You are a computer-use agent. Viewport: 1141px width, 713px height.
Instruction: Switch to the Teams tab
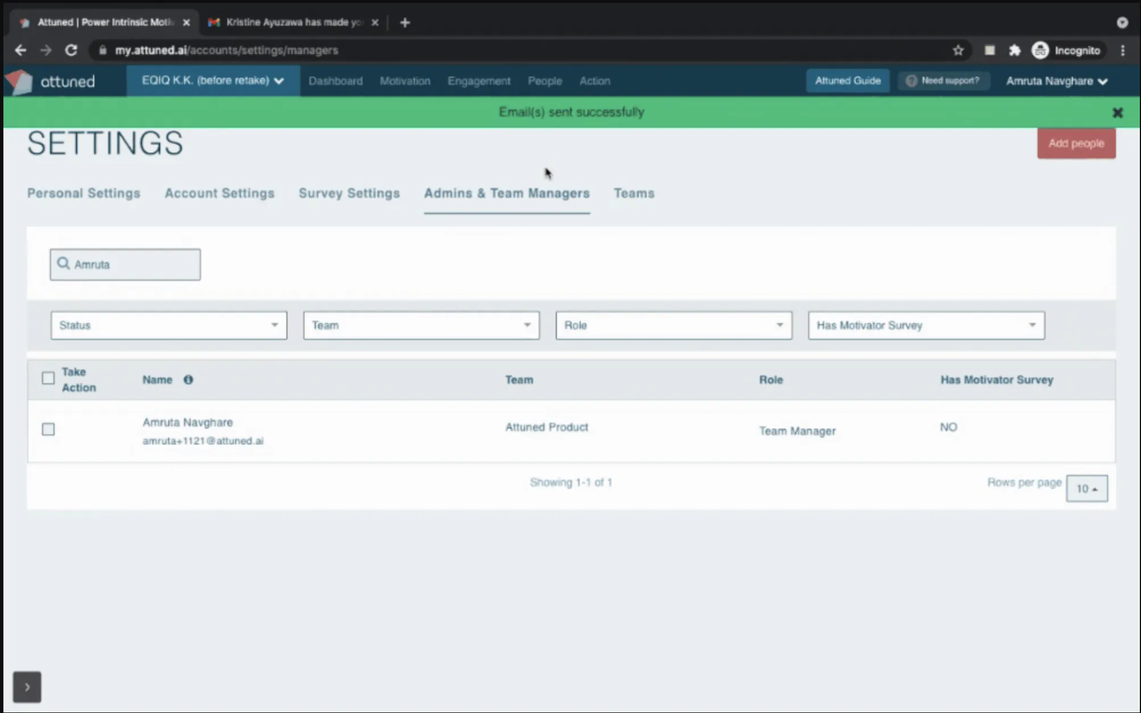coord(634,194)
